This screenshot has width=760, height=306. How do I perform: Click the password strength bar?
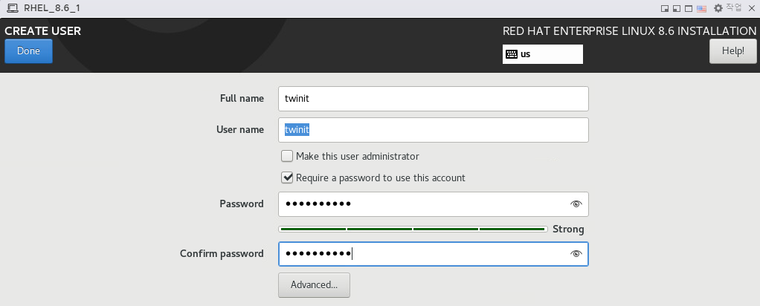click(x=413, y=229)
